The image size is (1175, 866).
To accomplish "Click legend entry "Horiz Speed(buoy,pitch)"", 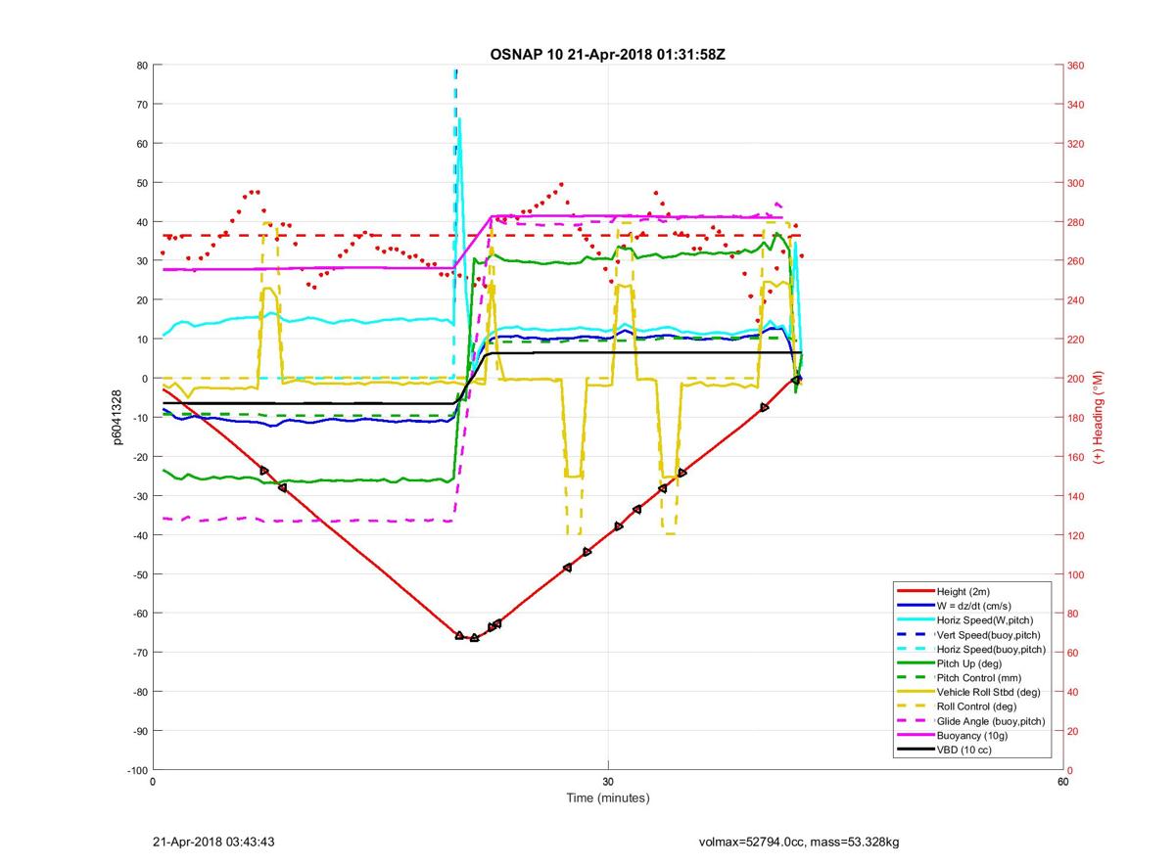I will [991, 649].
